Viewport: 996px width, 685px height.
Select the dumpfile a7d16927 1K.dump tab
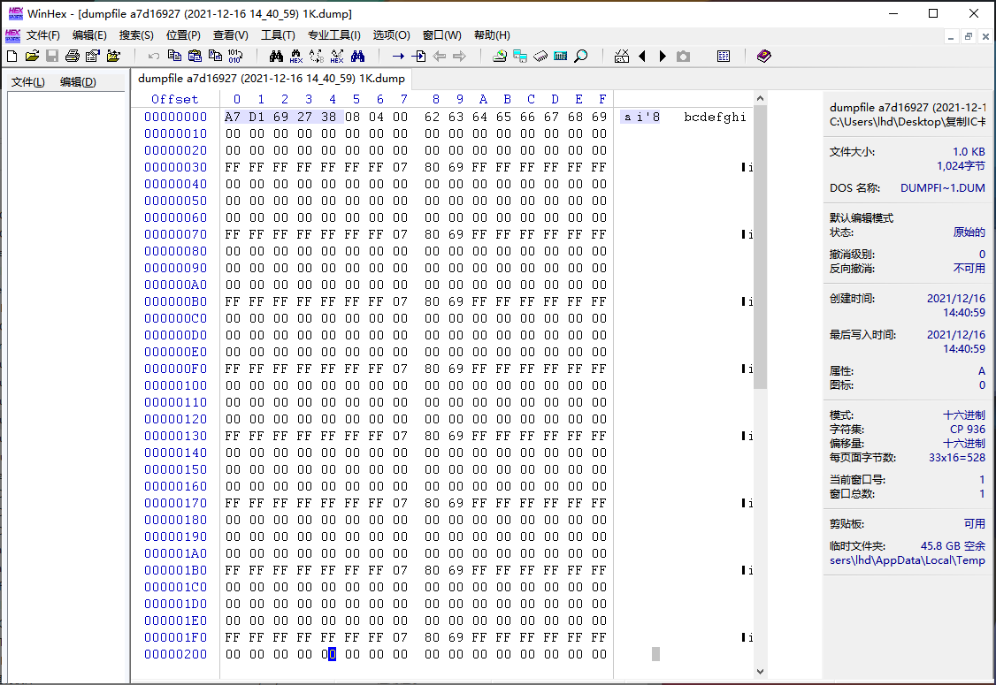(272, 79)
